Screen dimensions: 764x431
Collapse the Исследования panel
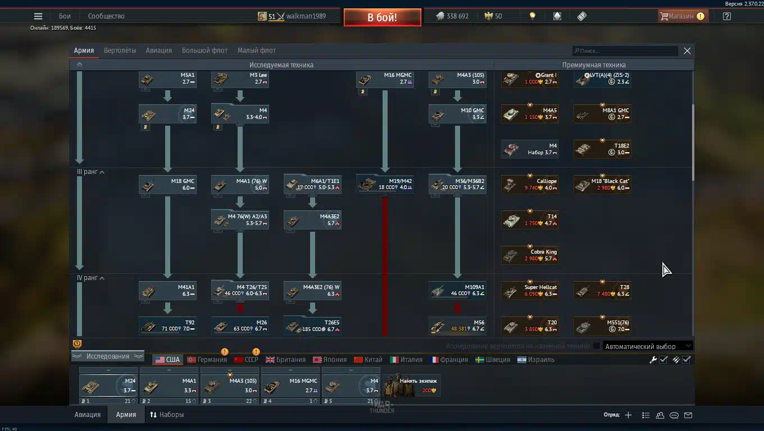point(107,356)
